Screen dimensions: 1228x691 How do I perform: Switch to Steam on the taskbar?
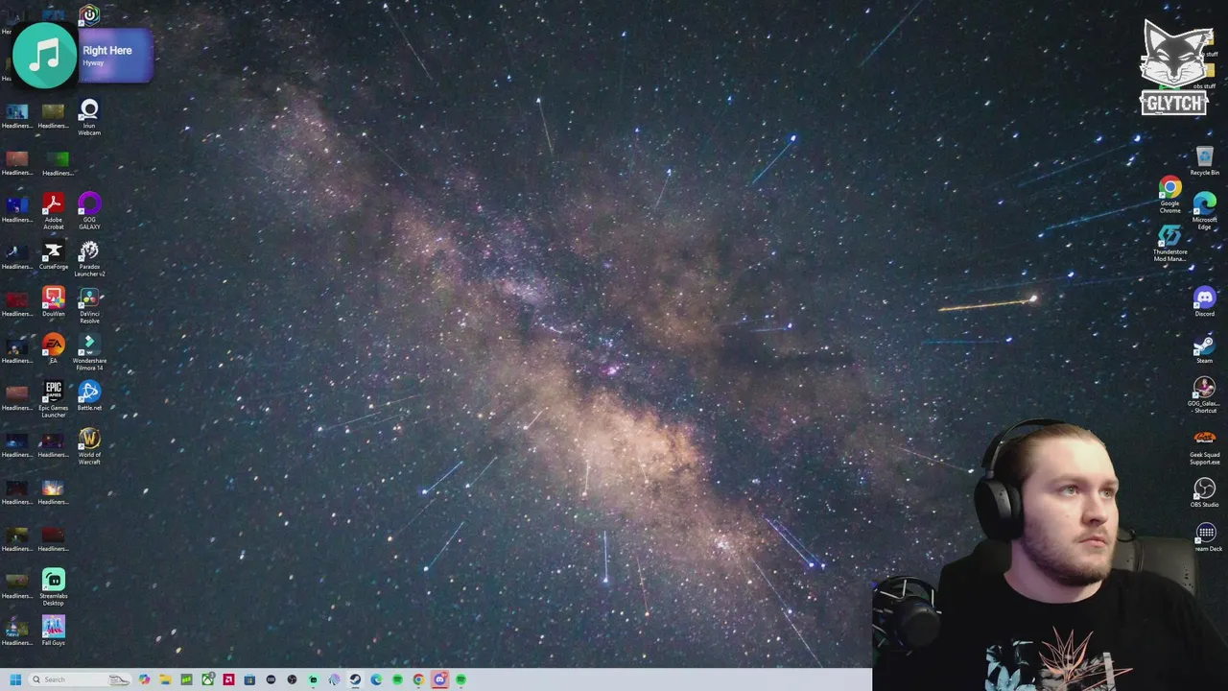click(x=355, y=679)
